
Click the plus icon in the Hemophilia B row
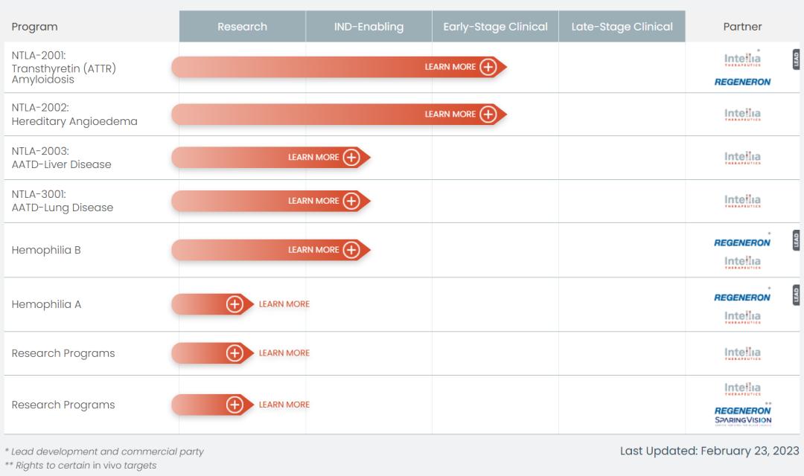coord(351,250)
